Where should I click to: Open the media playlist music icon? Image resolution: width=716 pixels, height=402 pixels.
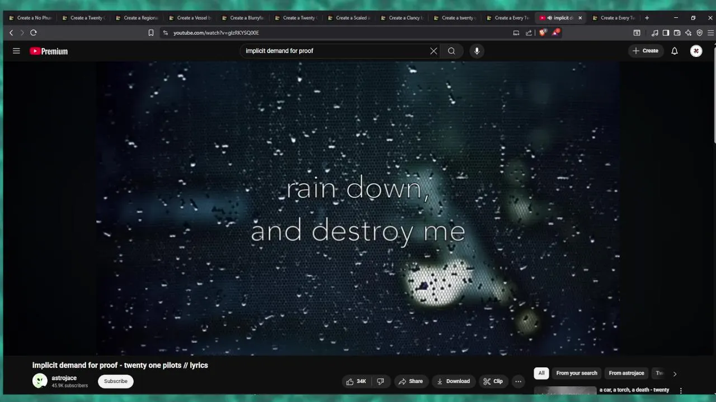coord(654,33)
